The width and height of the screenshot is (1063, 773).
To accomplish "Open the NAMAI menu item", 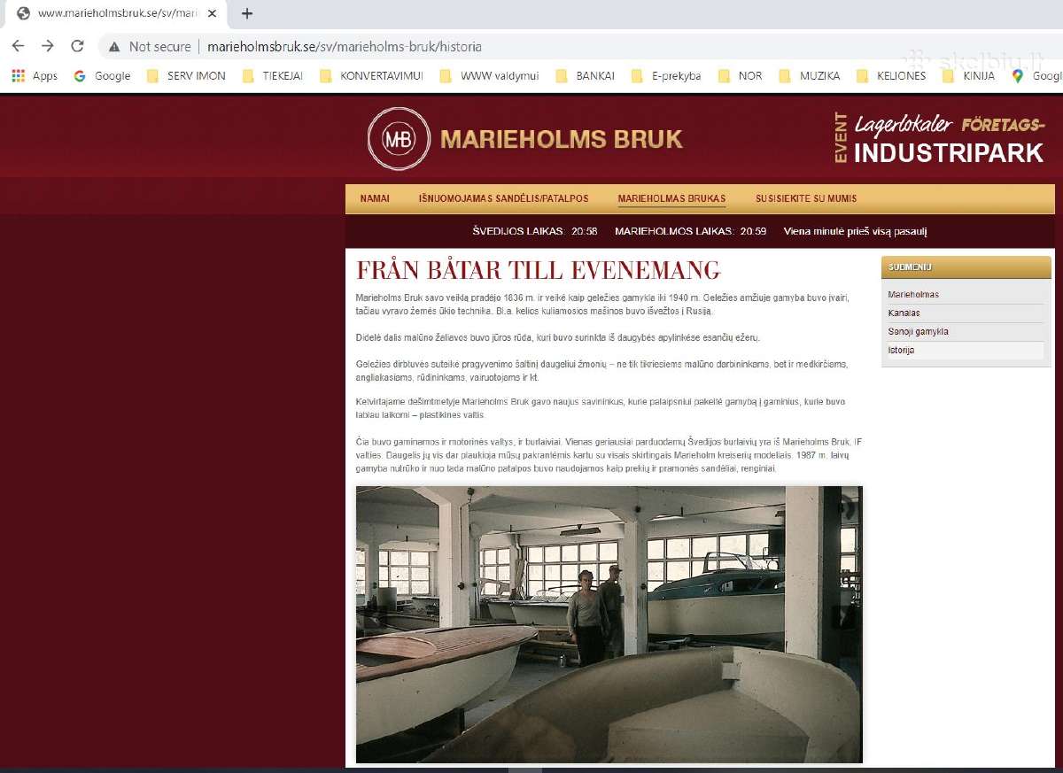I will [x=375, y=198].
